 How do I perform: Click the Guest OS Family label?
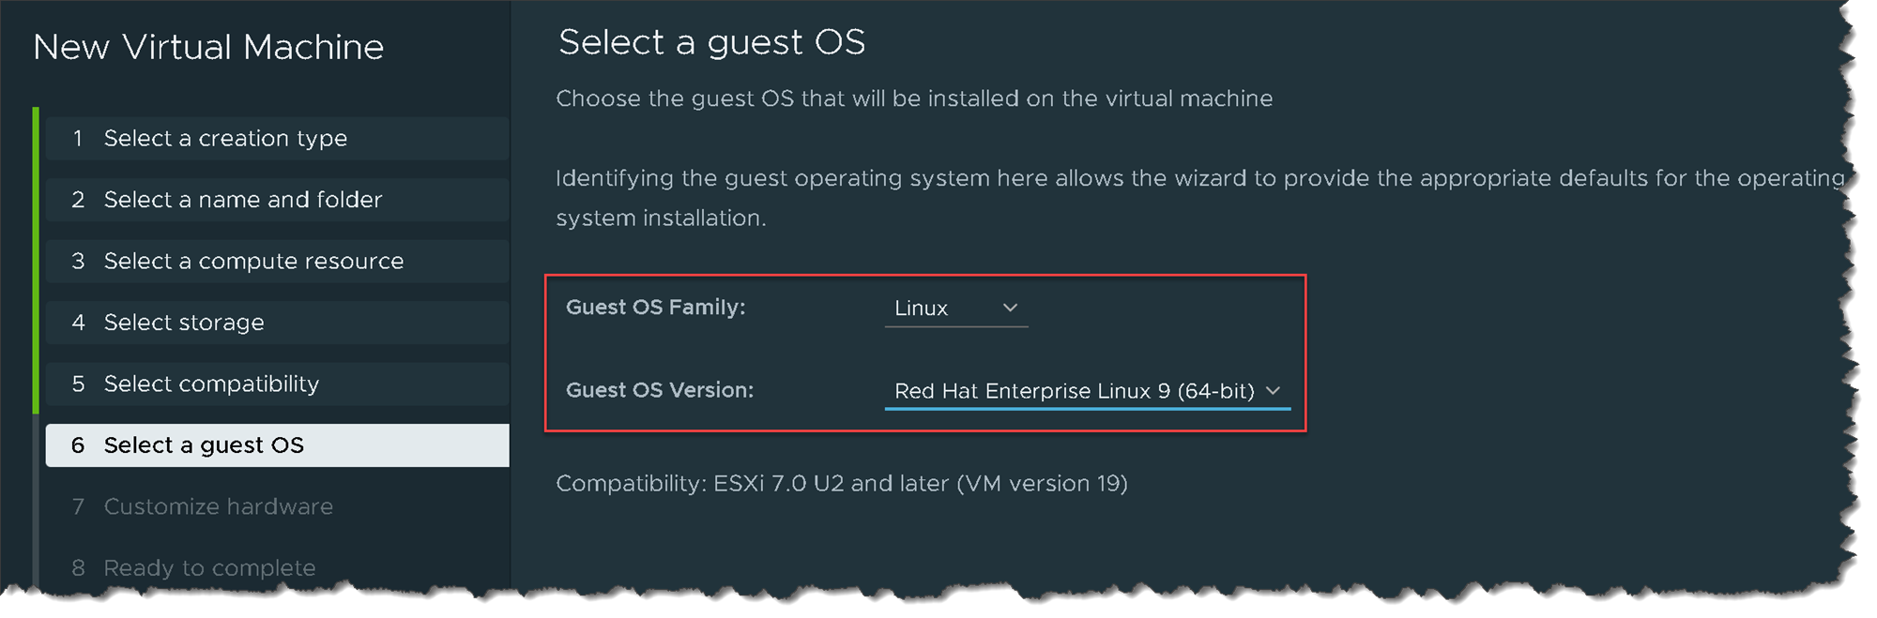click(655, 308)
